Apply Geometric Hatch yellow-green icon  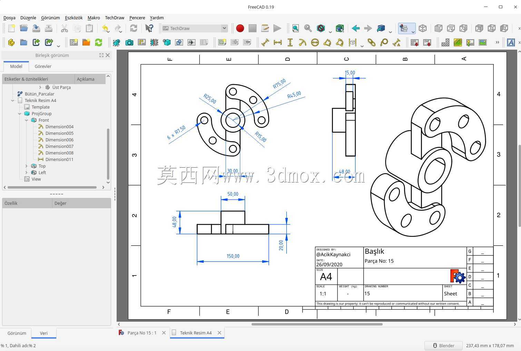point(458,42)
